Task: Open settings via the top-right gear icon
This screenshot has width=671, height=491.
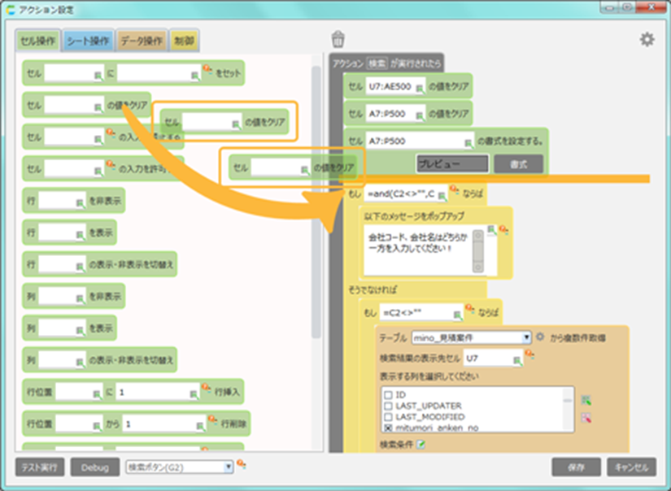Action: (647, 39)
